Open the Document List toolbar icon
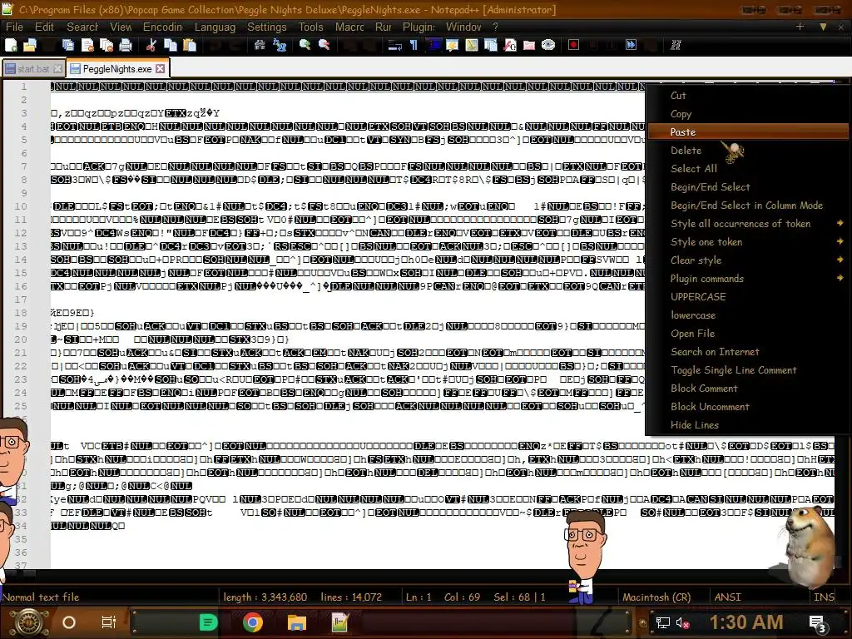The height and width of the screenshot is (639, 852). click(x=490, y=45)
